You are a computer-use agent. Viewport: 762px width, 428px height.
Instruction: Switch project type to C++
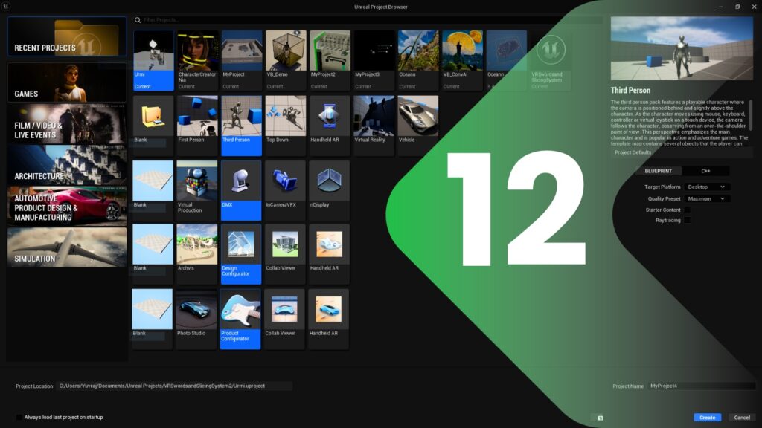(705, 171)
